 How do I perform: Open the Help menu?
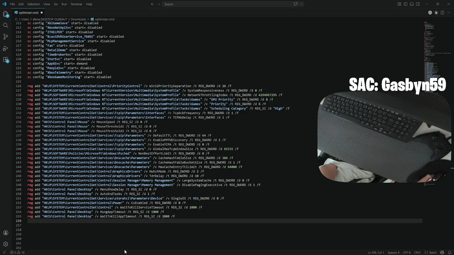click(89, 4)
